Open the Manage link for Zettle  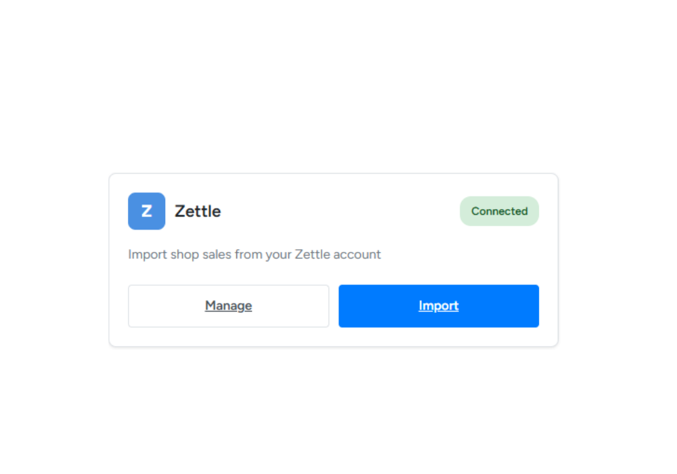[x=228, y=306]
